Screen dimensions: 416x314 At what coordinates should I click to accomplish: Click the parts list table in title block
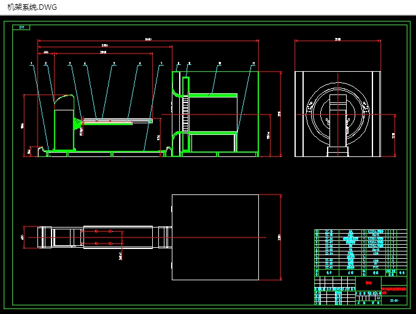point(361,253)
